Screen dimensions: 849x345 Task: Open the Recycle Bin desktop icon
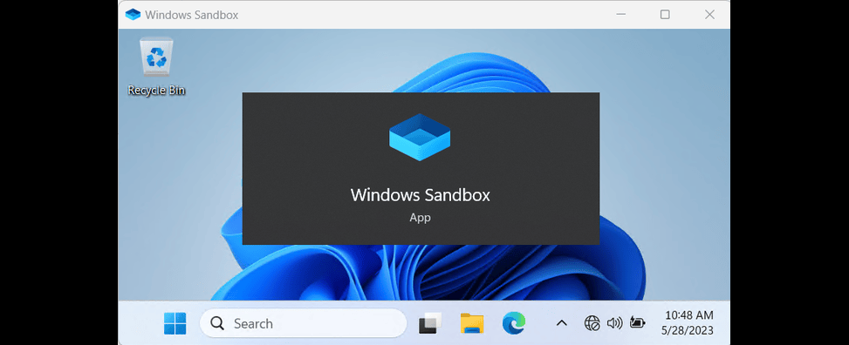pyautogui.click(x=156, y=65)
